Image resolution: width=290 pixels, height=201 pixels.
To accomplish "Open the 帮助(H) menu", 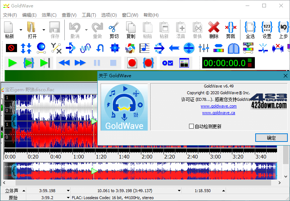I will (151, 15).
